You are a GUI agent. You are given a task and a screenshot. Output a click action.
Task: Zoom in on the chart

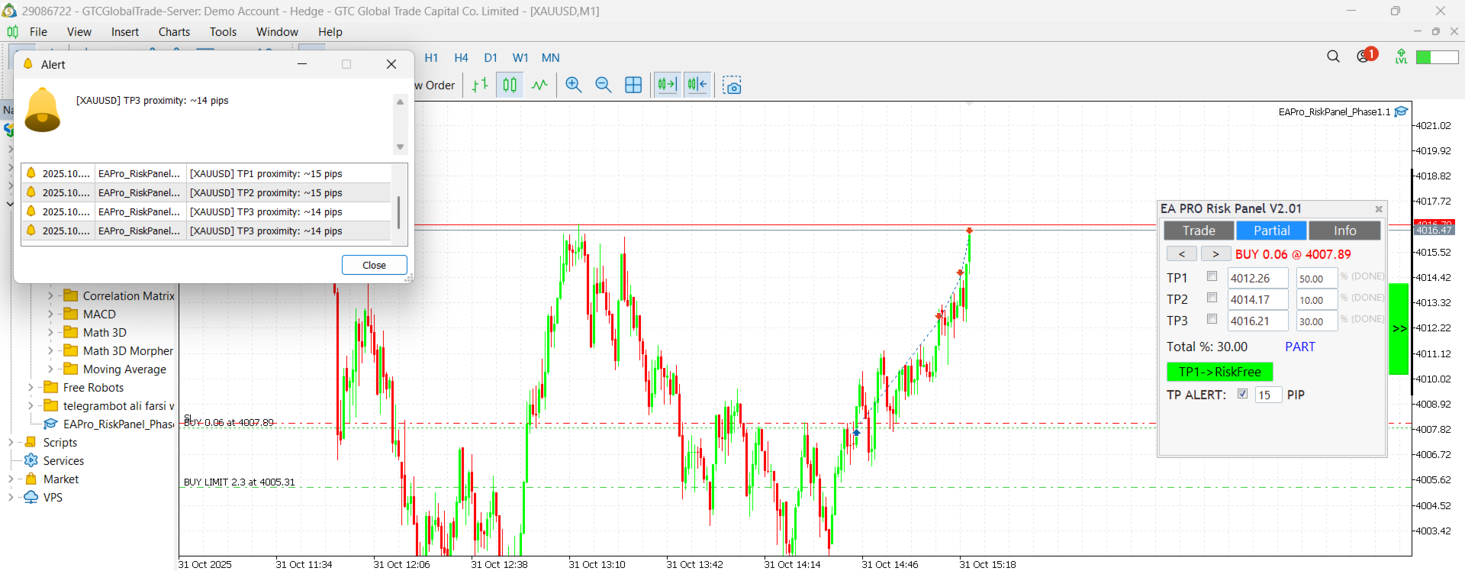(x=574, y=85)
